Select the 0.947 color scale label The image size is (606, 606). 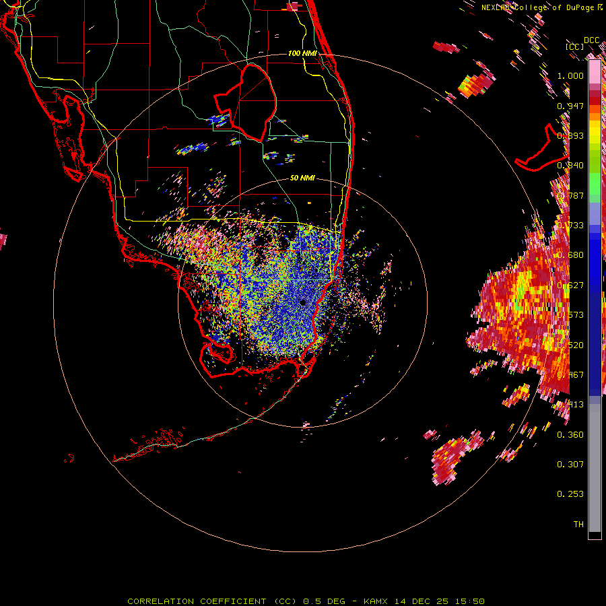coord(570,106)
